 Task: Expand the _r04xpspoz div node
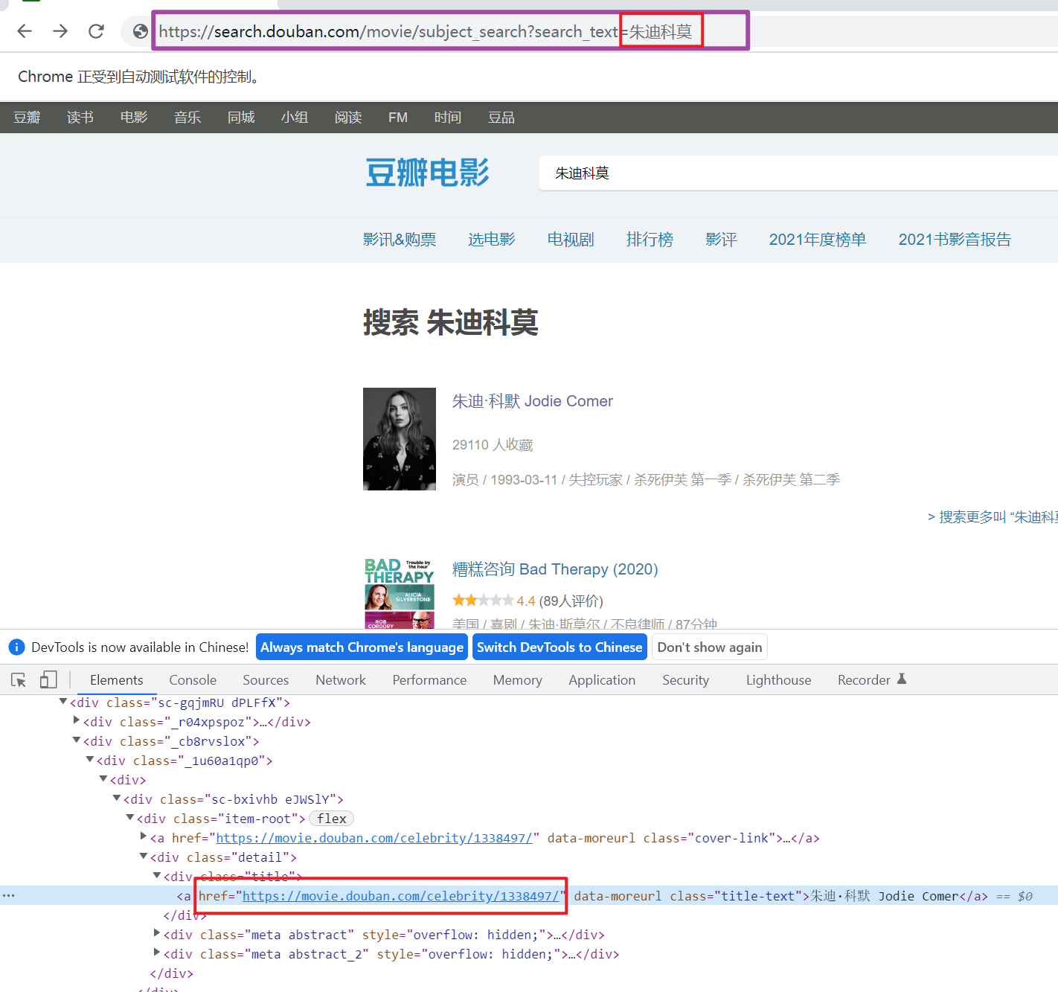click(x=77, y=720)
